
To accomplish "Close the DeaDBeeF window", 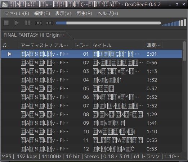I will point(184,4).
